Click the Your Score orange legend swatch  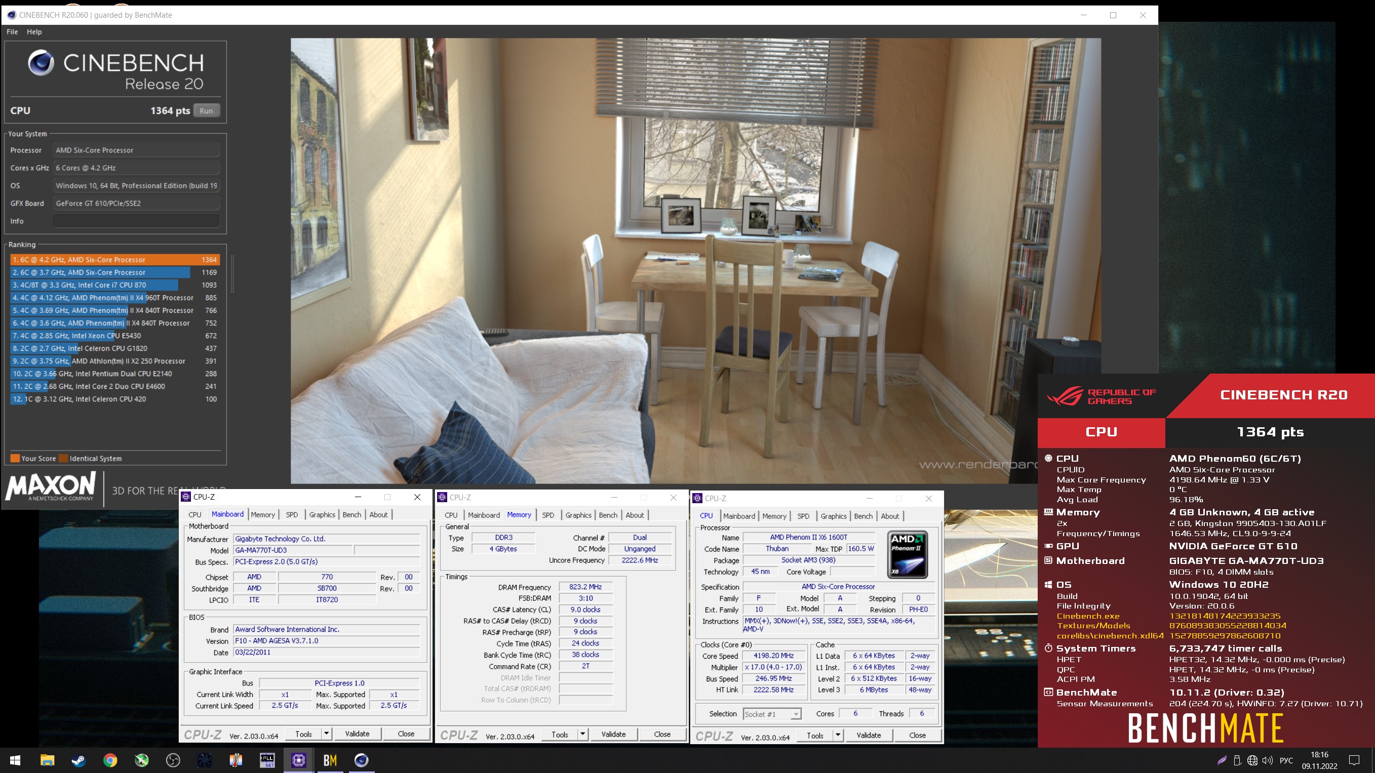coord(15,458)
